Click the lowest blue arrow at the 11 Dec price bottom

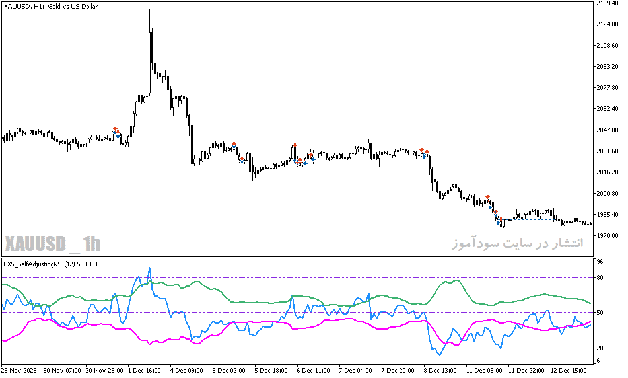(x=499, y=222)
